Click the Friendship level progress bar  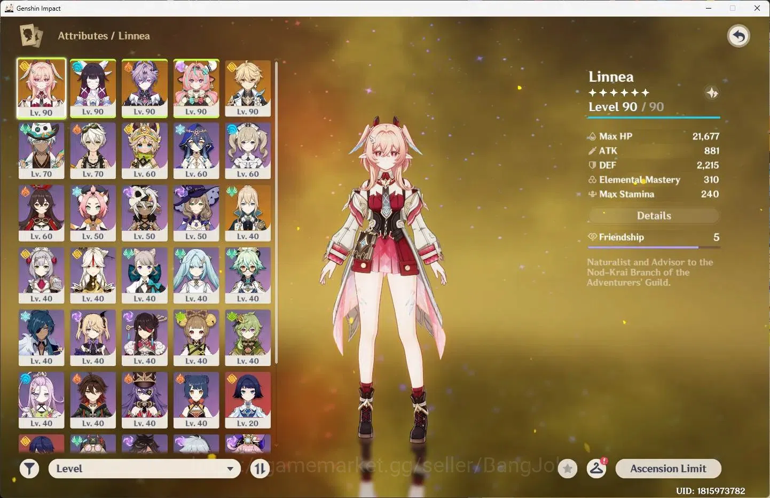(654, 247)
